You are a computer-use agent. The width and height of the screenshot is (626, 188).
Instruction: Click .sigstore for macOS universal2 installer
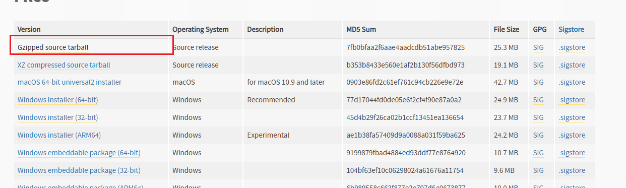point(572,82)
